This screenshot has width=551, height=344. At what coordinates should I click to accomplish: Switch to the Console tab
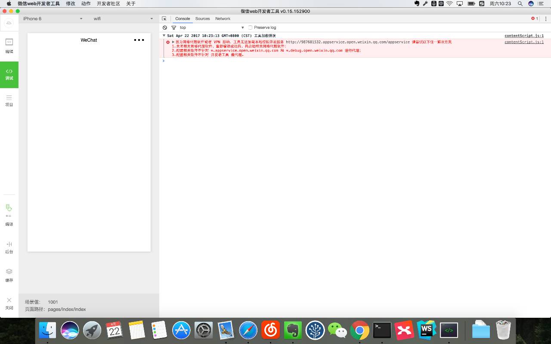[x=183, y=18]
